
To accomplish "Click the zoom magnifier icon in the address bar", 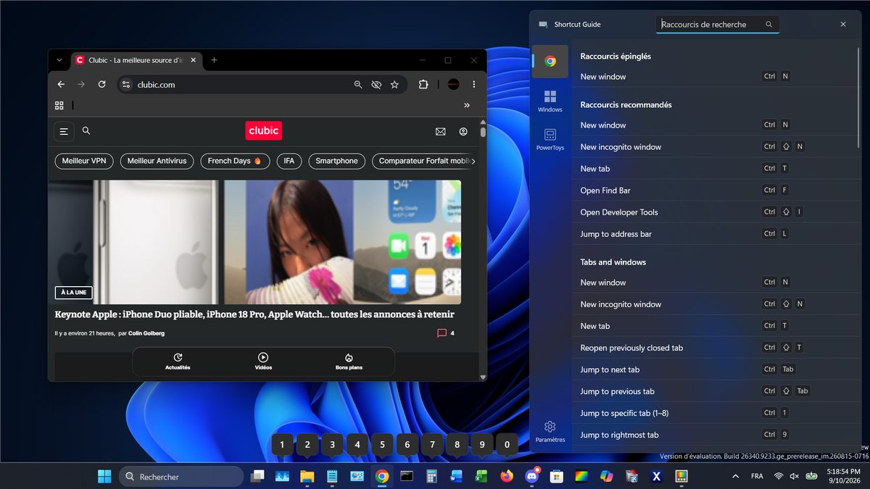I will tap(358, 85).
